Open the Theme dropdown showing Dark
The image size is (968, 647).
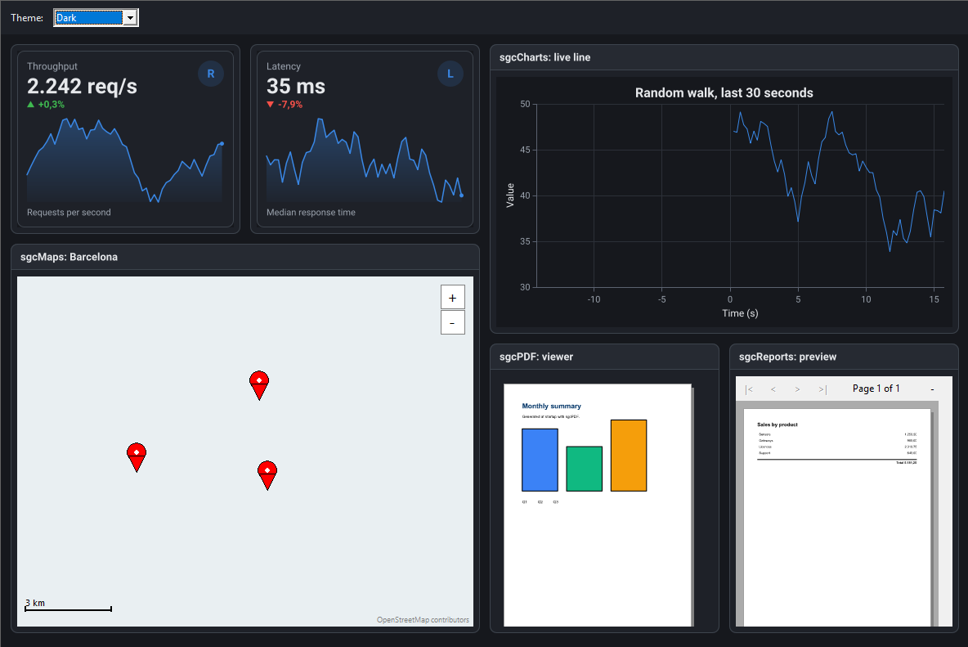click(96, 18)
